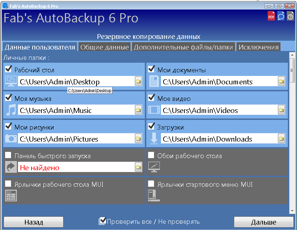Uncheck the Мои рисунки checkbox
Image resolution: width=297 pixels, height=230 pixels.
(8, 126)
